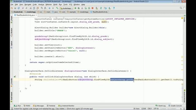Image resolution: width=196 pixels, height=110 pixels.
Task: Toggle the Build Variants tool window
Action: point(12,97)
